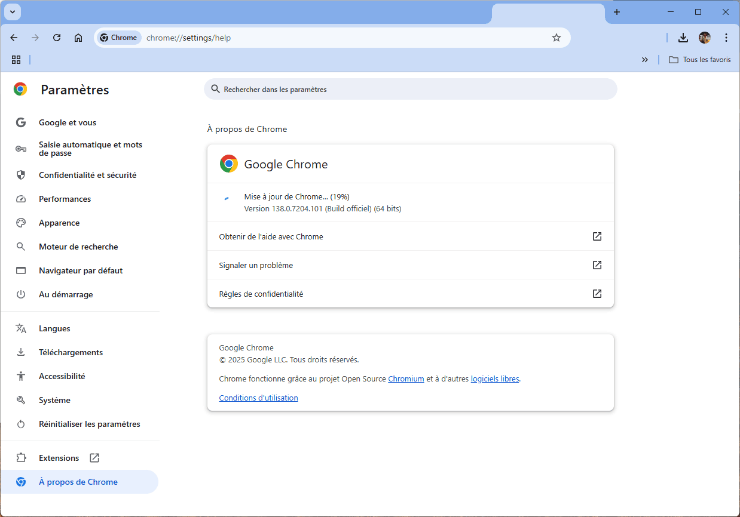Open Moteur de recherche settings
The width and height of the screenshot is (740, 517).
click(x=79, y=247)
